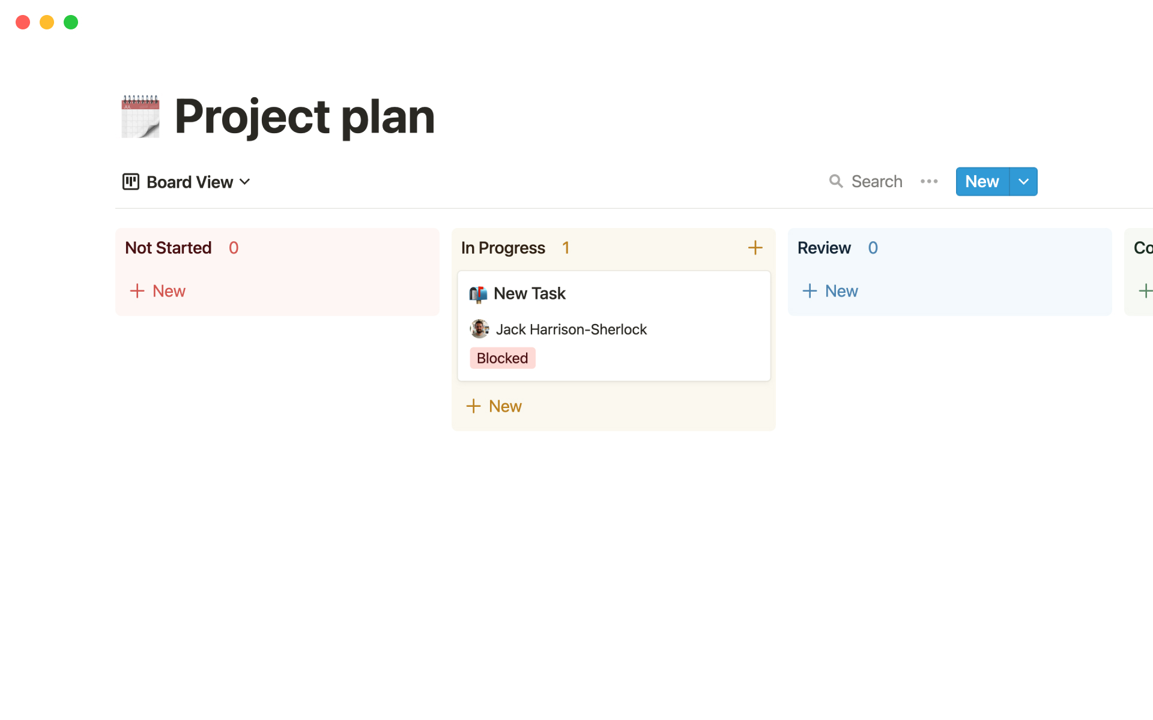Open the three-dots more options menu
Screen dimensions: 1153x720
[x=929, y=181]
